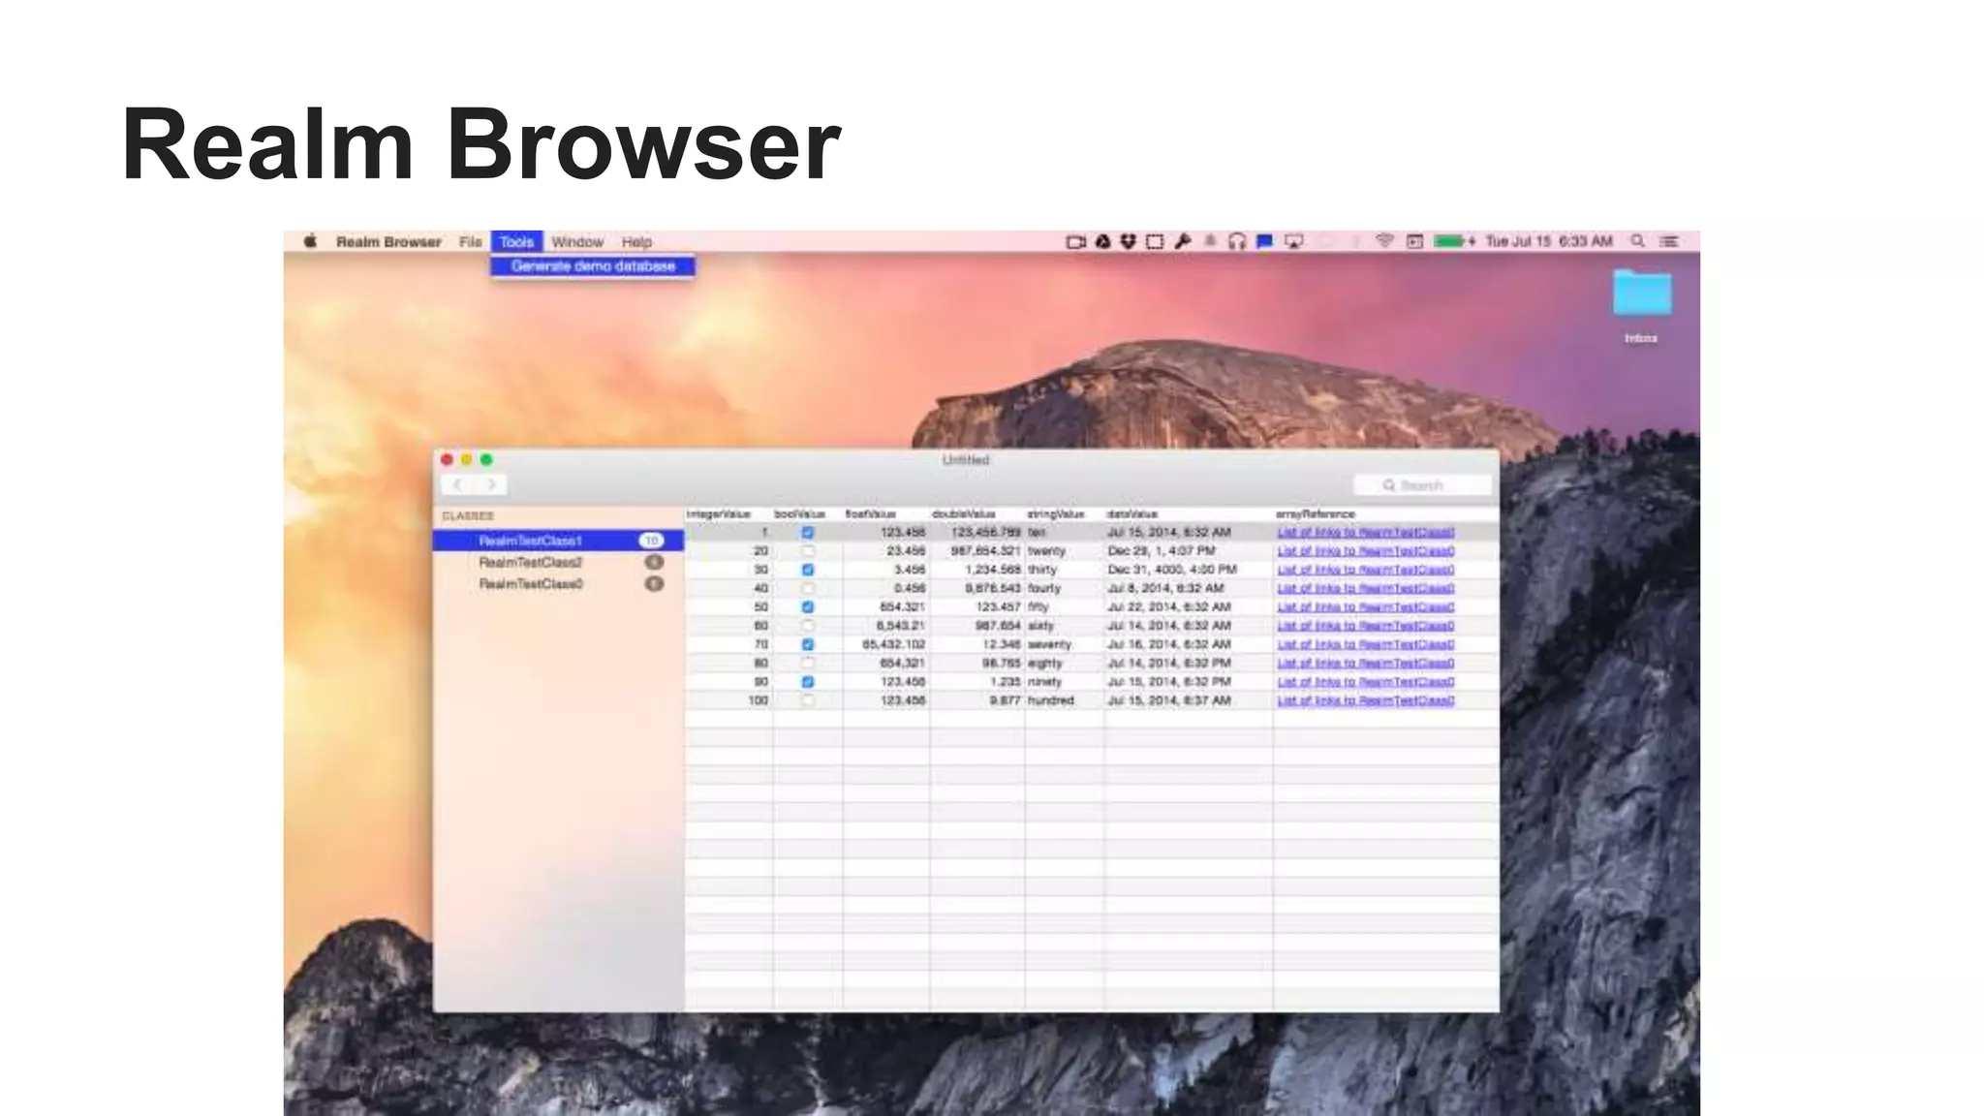The image size is (1984, 1116).
Task: Uncheck boolValue checkbox in row 1
Action: point(808,532)
